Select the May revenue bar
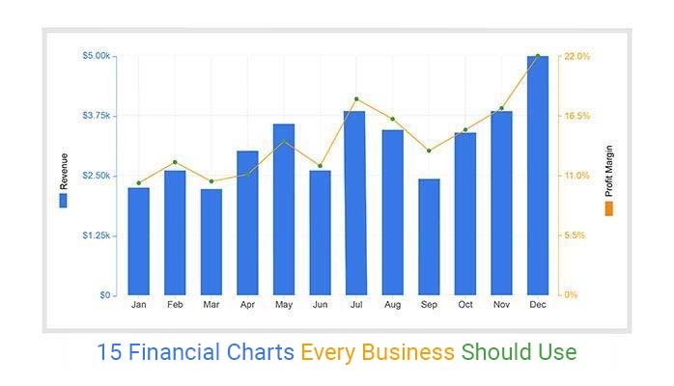Screen dimensions: 674x386 284,209
